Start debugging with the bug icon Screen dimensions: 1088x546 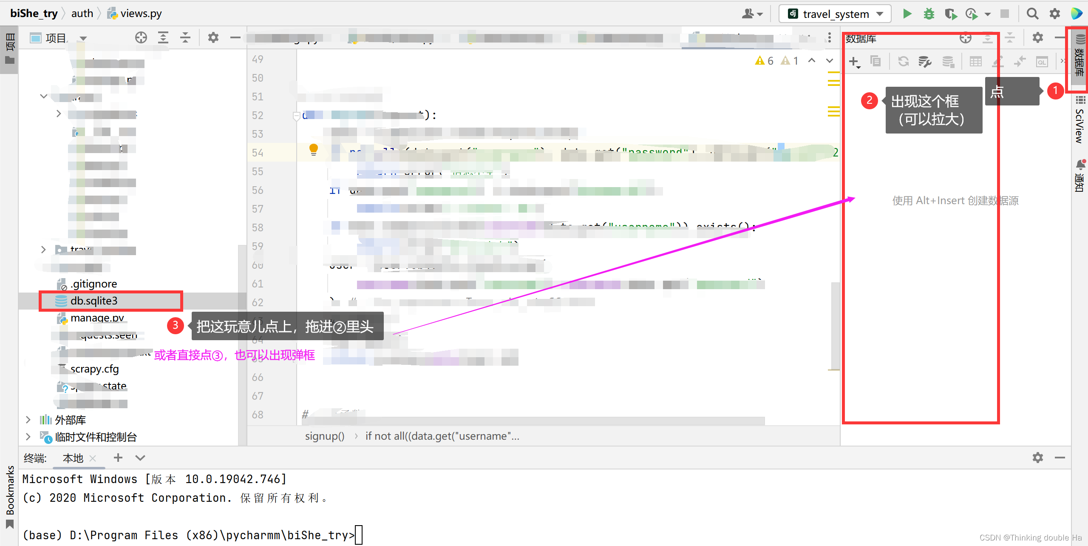(929, 14)
